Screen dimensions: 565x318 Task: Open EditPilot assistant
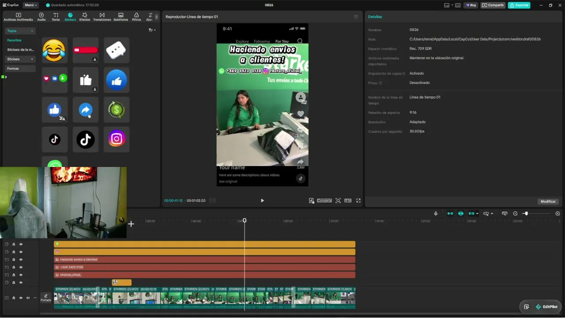click(546, 307)
